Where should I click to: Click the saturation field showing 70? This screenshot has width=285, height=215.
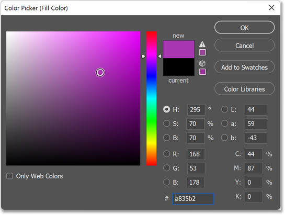point(196,124)
